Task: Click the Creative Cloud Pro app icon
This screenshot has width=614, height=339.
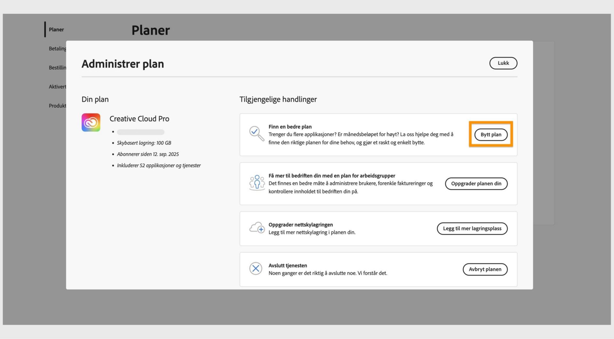Action: [91, 122]
